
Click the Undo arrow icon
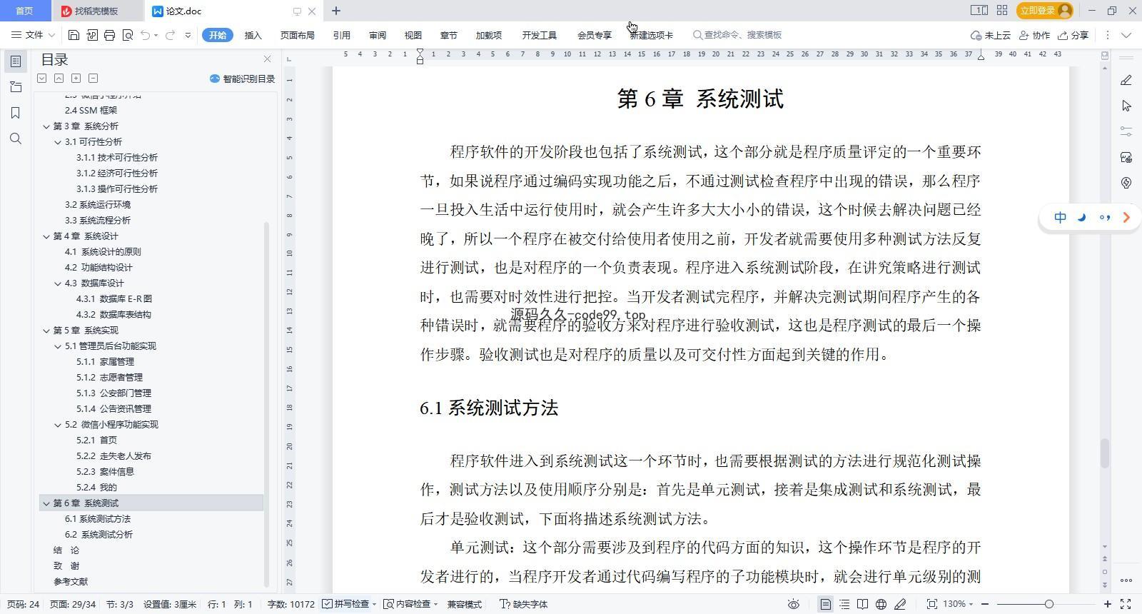145,35
